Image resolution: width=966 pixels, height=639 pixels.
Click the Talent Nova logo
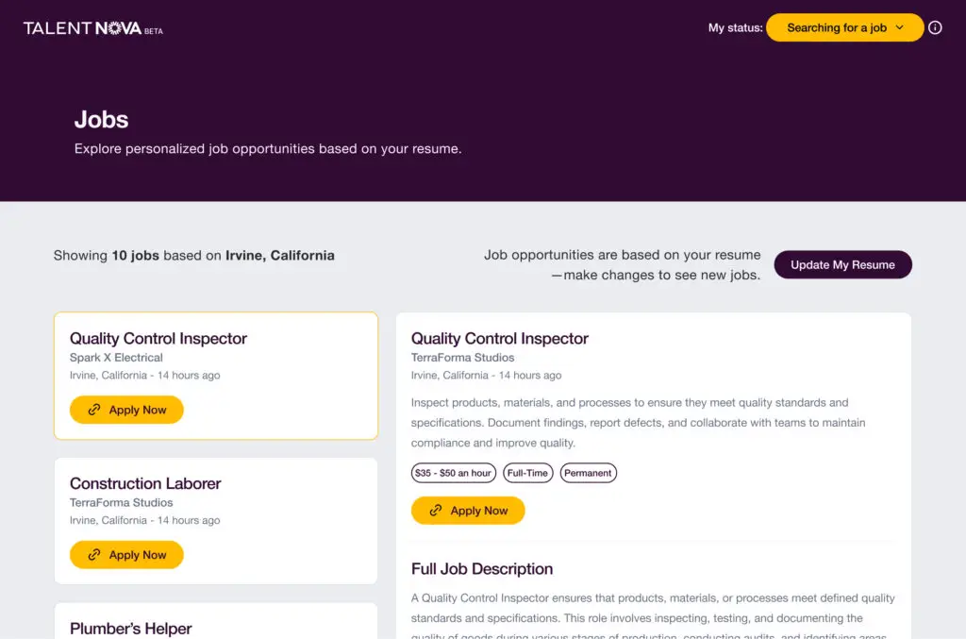coord(93,28)
